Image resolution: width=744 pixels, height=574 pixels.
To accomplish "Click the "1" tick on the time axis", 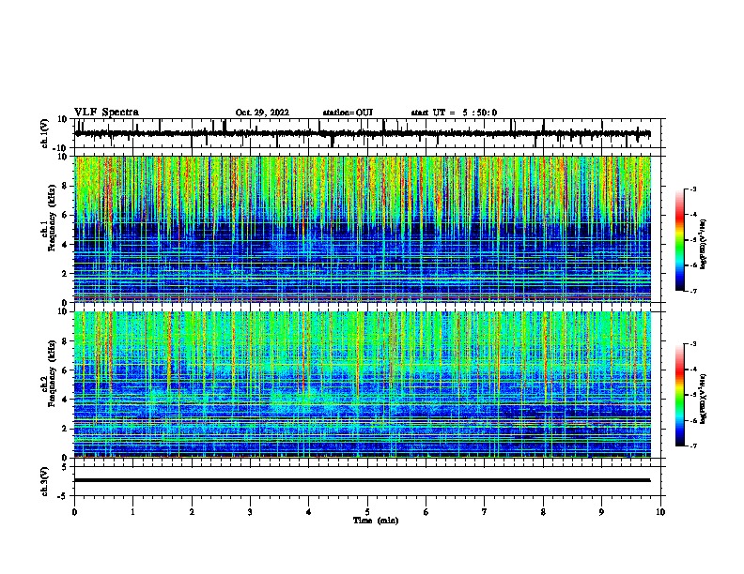I will coord(132,512).
